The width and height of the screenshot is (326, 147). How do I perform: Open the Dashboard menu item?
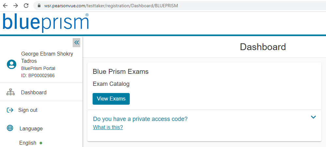(34, 92)
